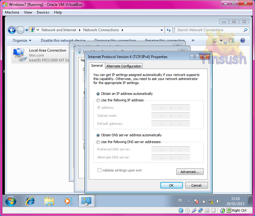Open the Advanced settings button
255x216 pixels.
190,172
